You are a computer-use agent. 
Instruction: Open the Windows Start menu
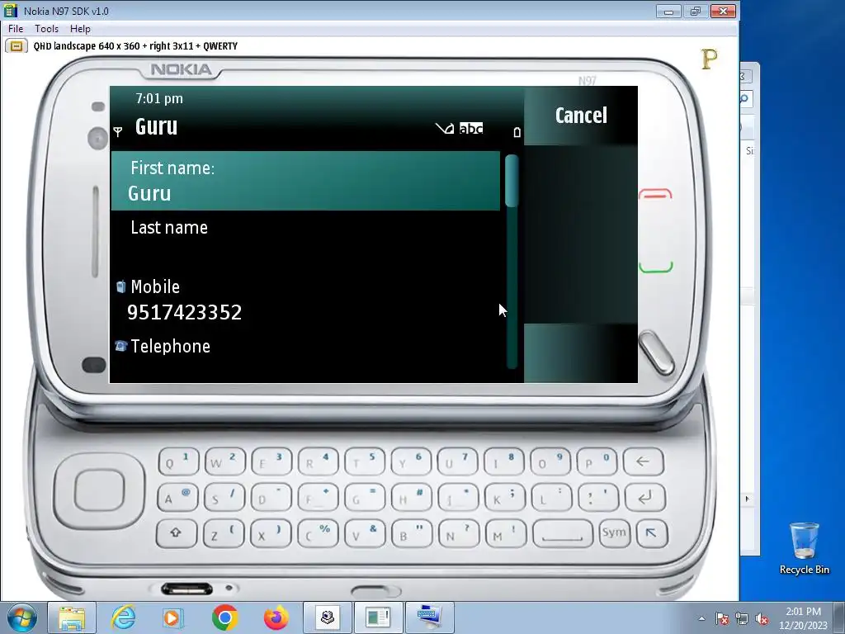pyautogui.click(x=21, y=617)
